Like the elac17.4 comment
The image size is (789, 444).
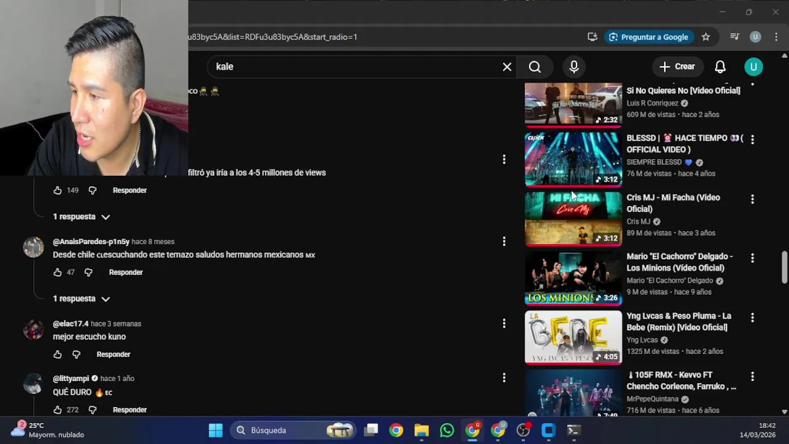point(57,355)
